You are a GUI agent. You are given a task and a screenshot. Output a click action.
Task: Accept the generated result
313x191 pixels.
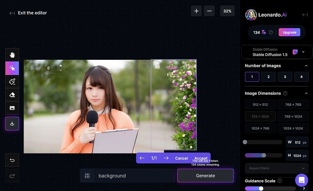click(x=201, y=158)
